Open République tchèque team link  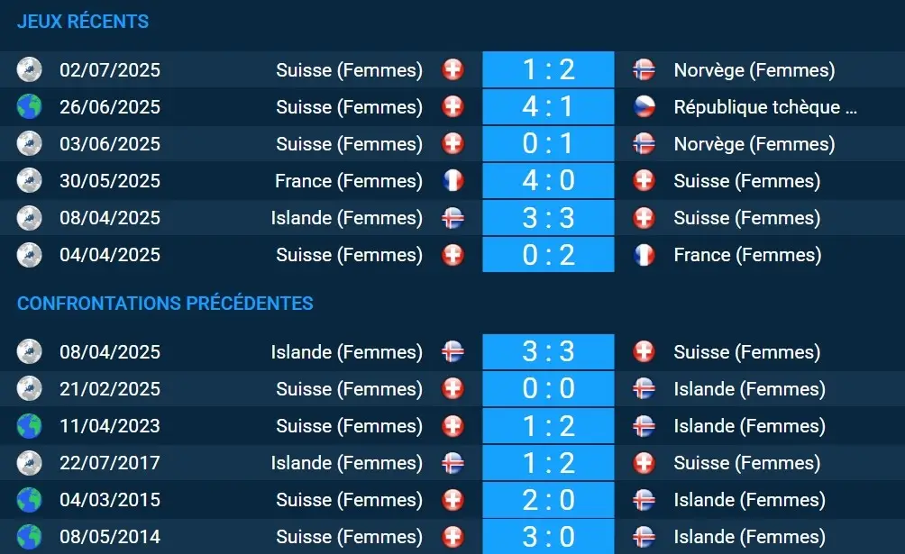click(x=764, y=107)
